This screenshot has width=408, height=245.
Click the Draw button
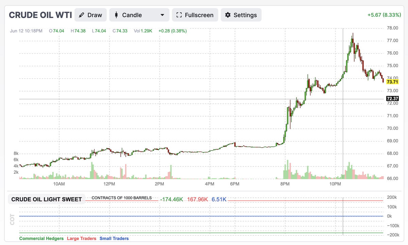coord(90,15)
